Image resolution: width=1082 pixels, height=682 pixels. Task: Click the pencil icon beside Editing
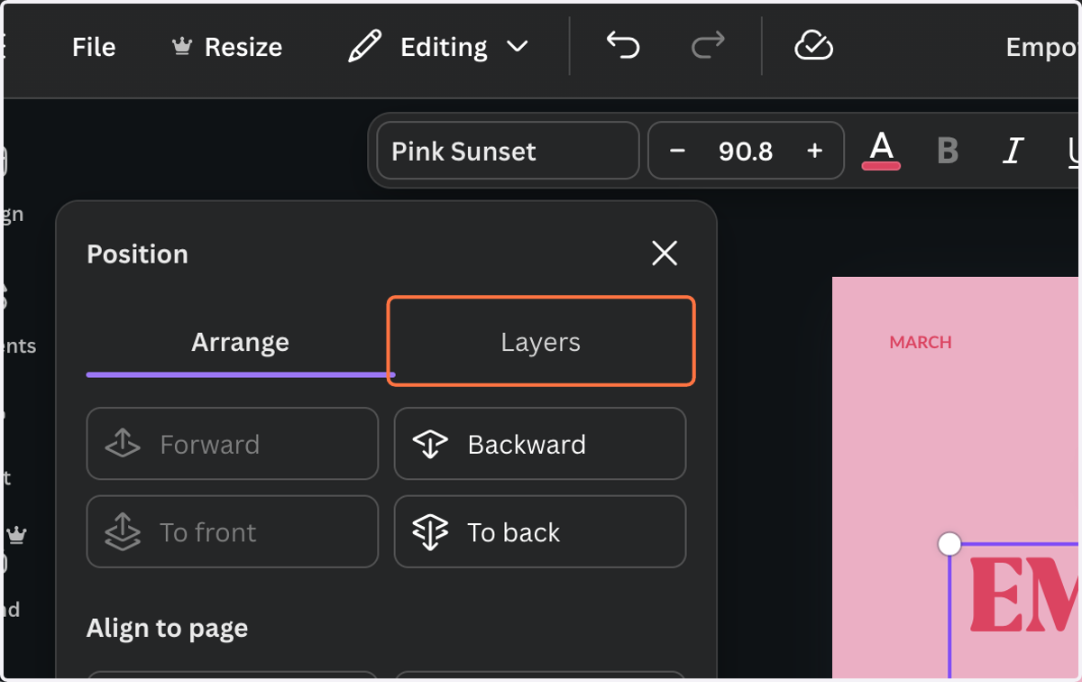click(365, 46)
